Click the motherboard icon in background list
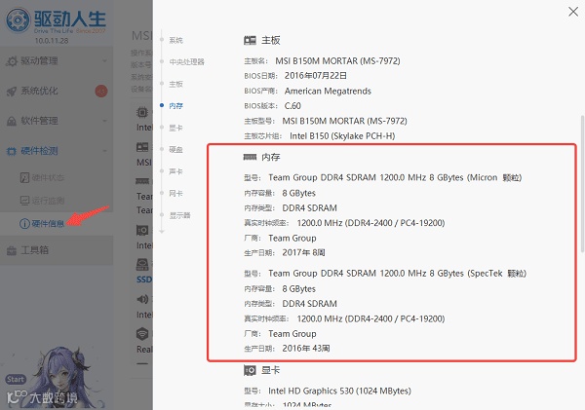The height and width of the screenshot is (410, 585). (142, 147)
